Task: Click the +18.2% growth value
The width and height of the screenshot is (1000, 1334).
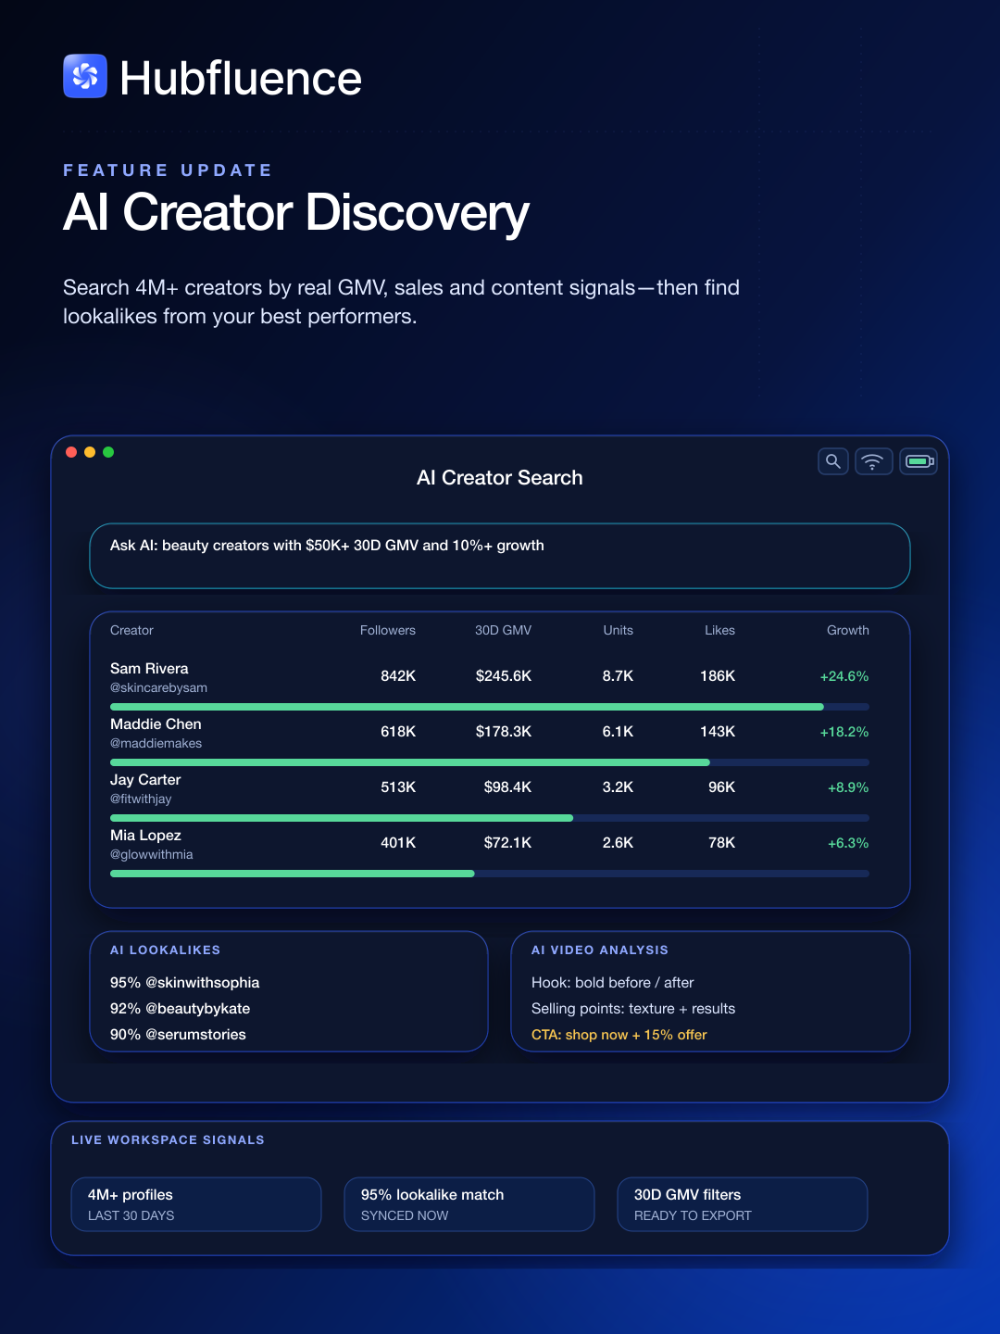Action: [844, 732]
